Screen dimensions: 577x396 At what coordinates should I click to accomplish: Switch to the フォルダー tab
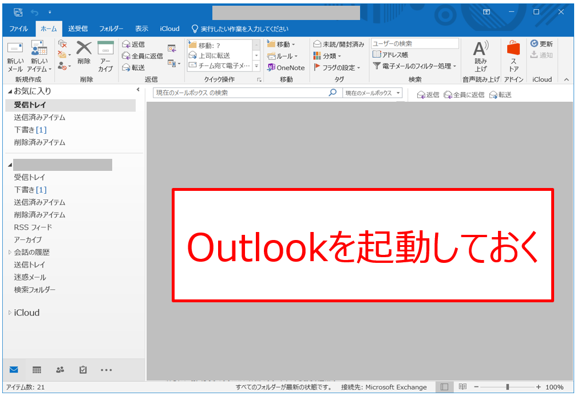tap(111, 29)
